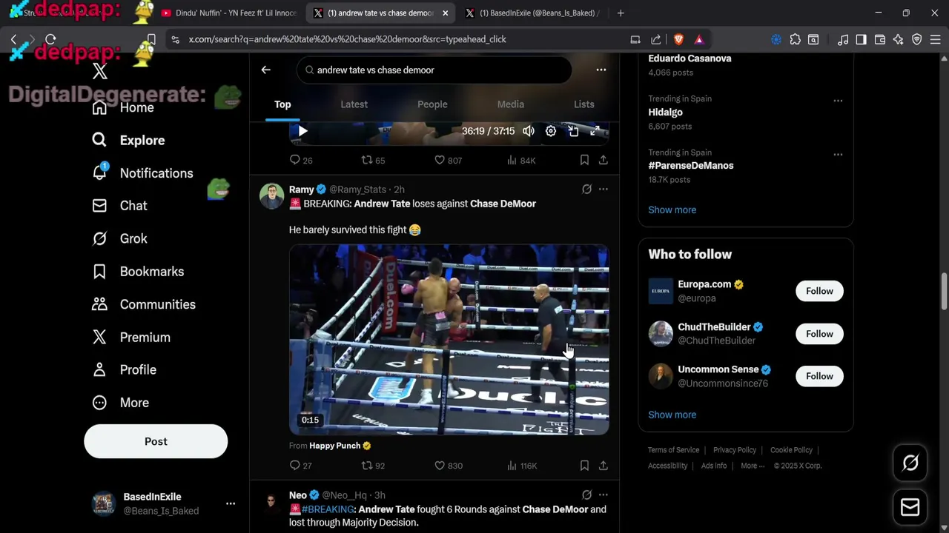The height and width of the screenshot is (533, 949).
Task: Show more in Who to follow
Action: (x=672, y=415)
